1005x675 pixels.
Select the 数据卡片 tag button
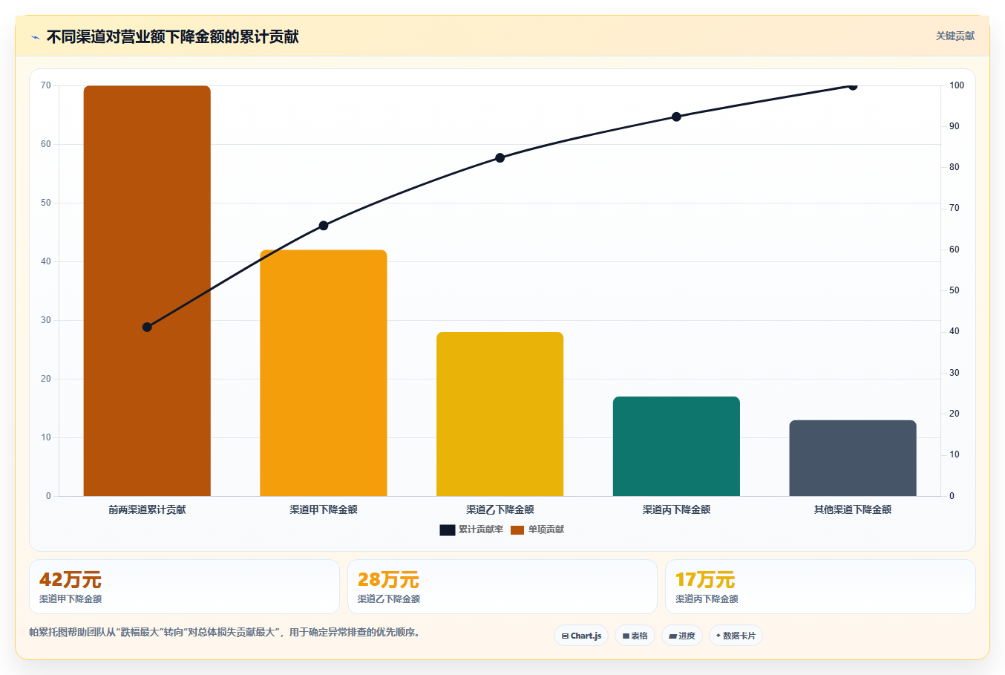[x=736, y=636]
